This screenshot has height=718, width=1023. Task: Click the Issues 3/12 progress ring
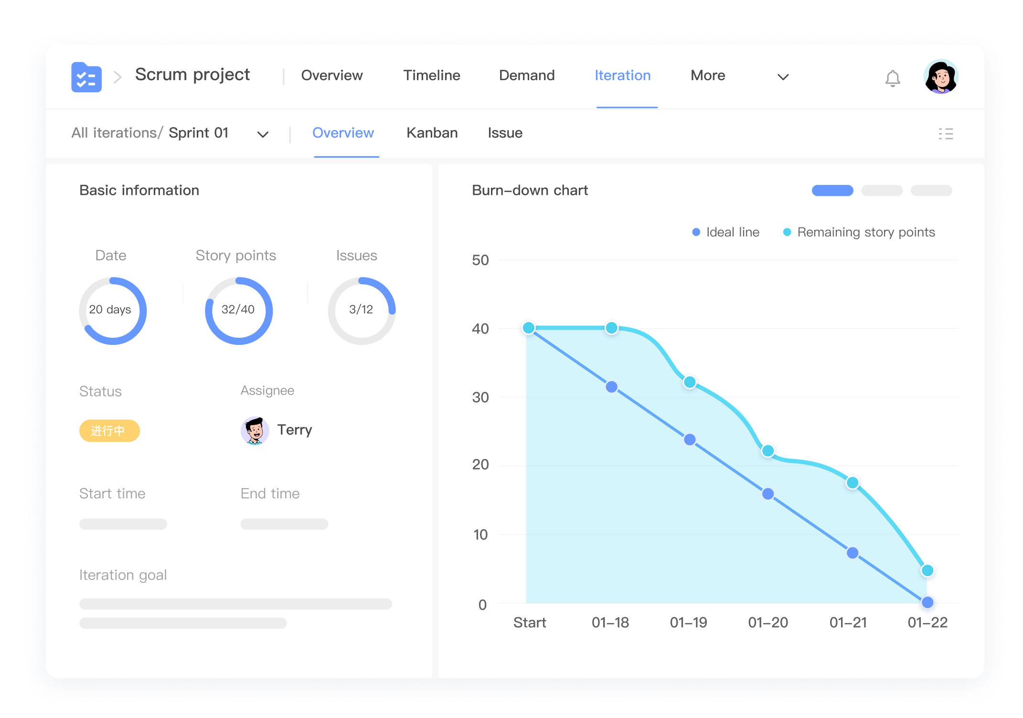pyautogui.click(x=362, y=311)
